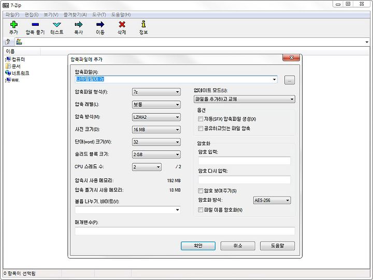Click the 암호 다시 입력 field
373x280 pixels.
click(x=245, y=180)
